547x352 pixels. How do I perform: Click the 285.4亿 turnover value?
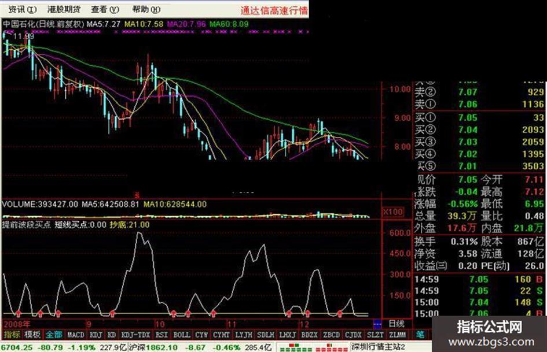coord(258,347)
